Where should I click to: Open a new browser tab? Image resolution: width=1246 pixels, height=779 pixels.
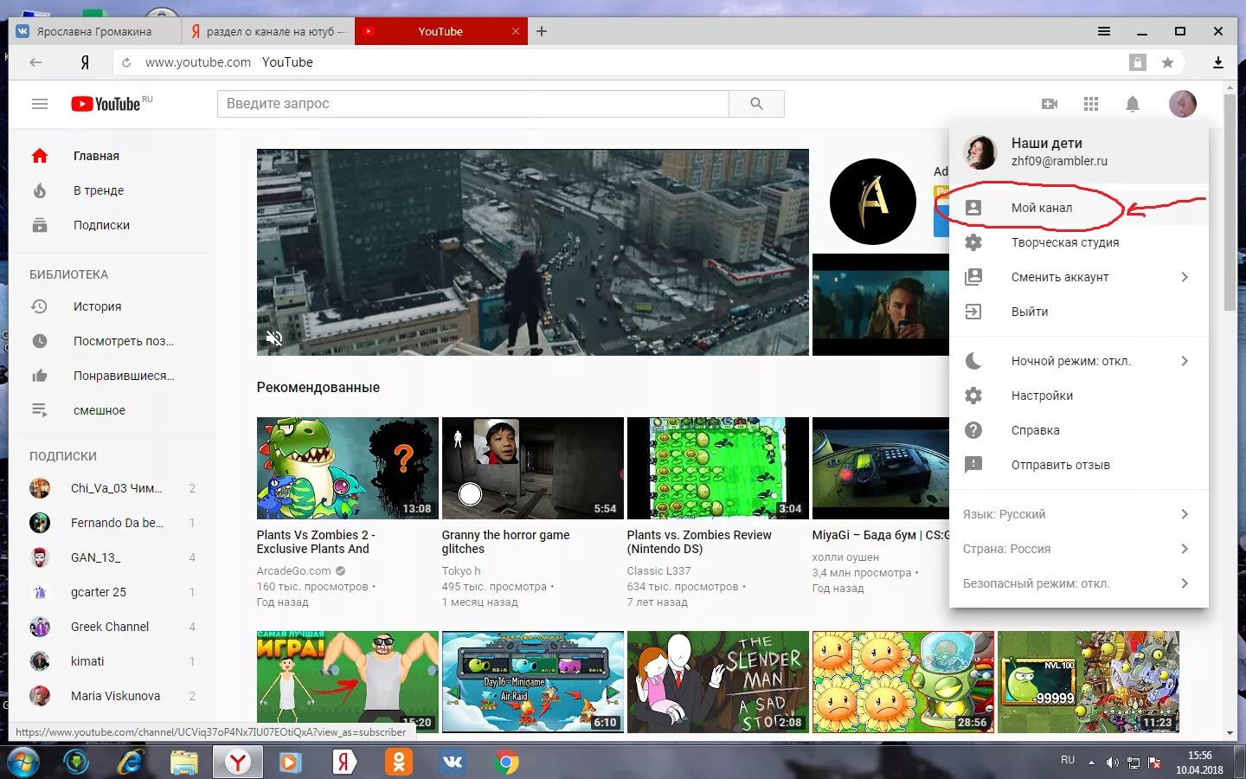(542, 31)
